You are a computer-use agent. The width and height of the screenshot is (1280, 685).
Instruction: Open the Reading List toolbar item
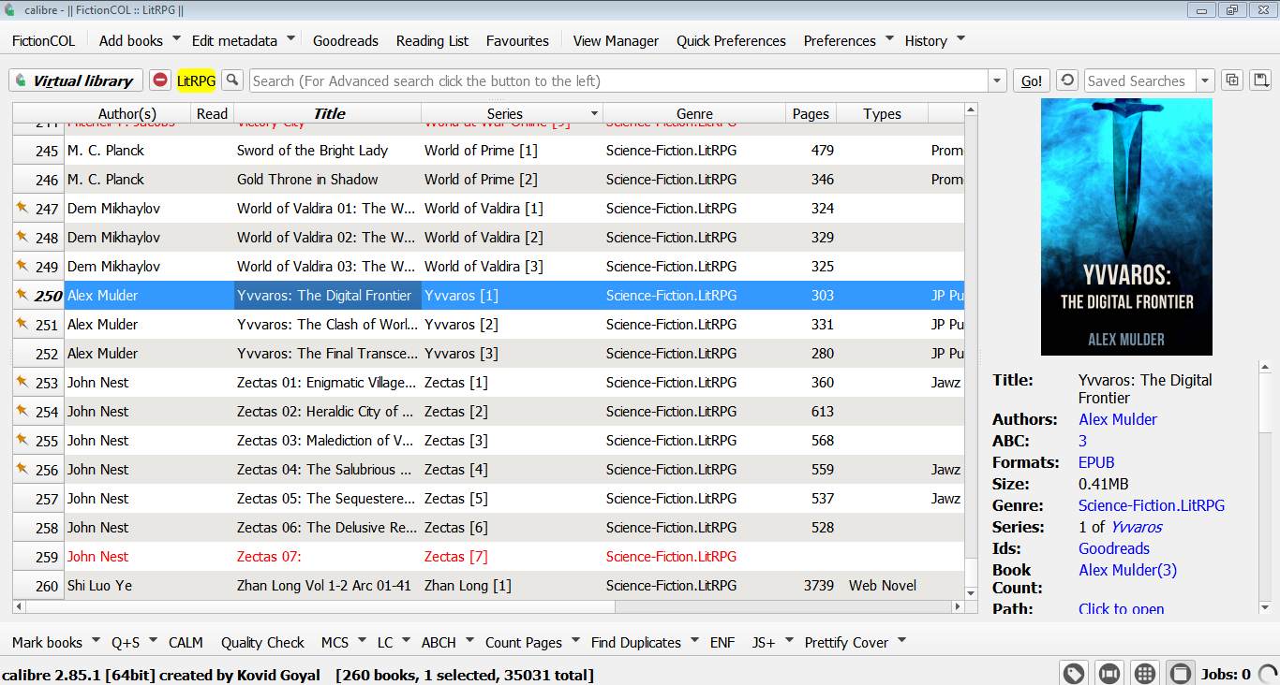pos(432,40)
